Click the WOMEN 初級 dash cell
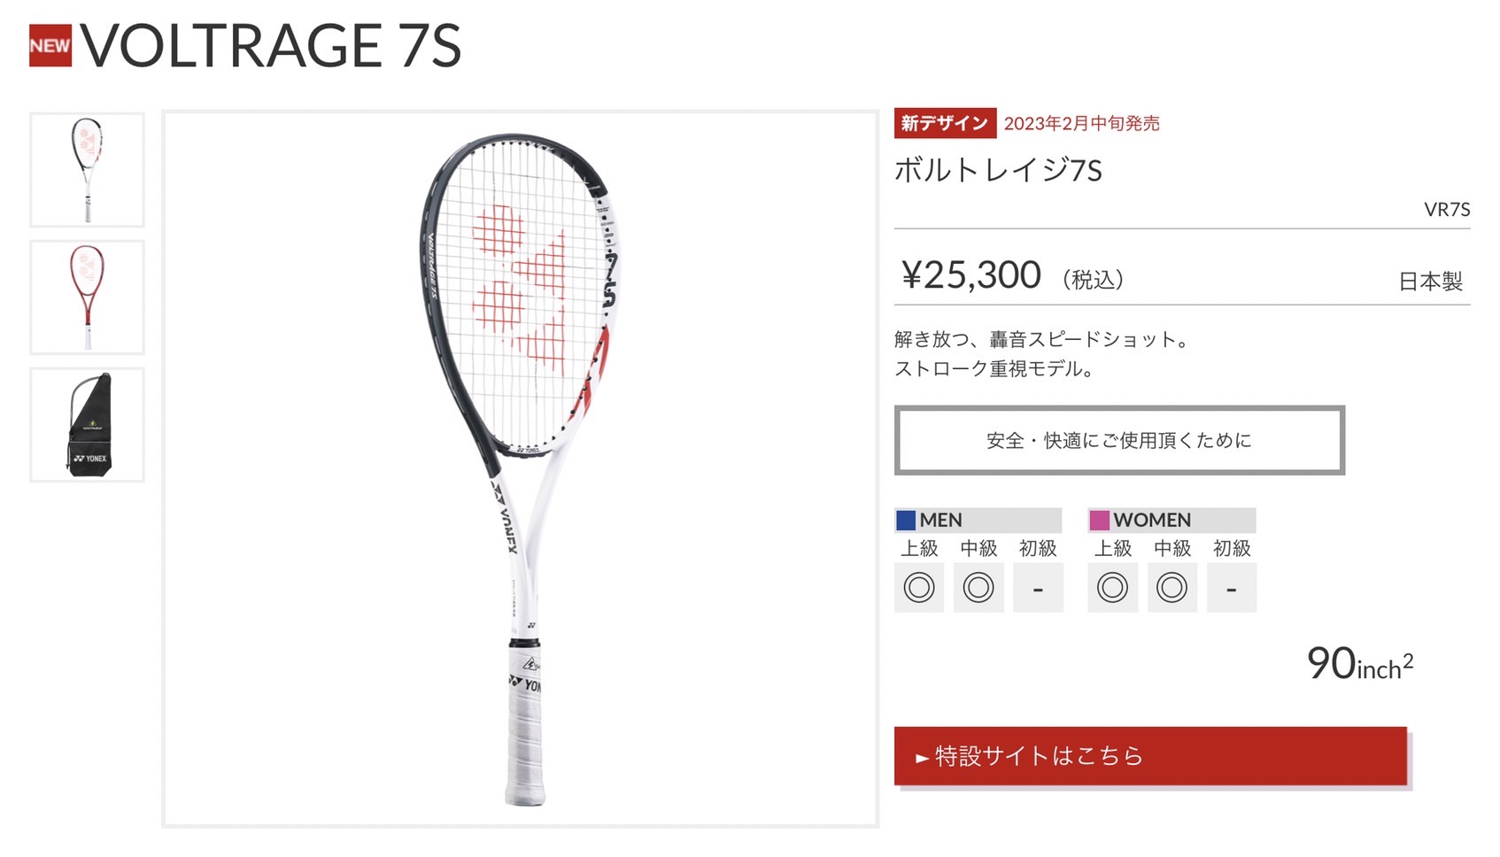 click(1232, 587)
